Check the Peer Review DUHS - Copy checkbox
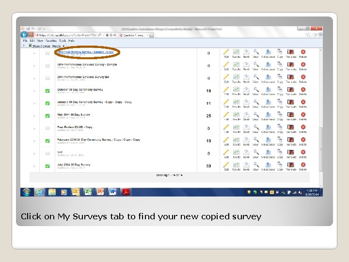This screenshot has width=349, height=262. coord(48,128)
